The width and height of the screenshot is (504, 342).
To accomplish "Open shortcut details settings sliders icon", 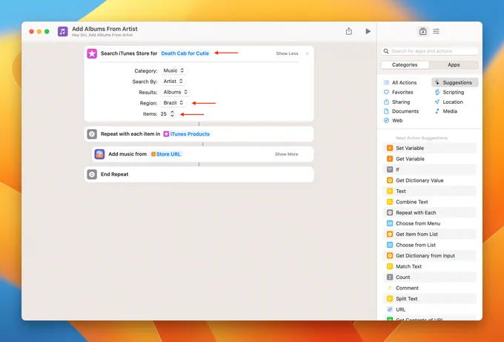I will click(x=436, y=31).
